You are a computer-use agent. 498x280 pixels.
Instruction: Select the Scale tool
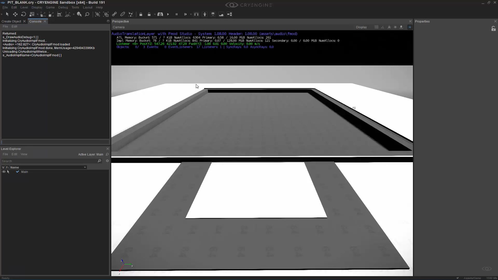32,14
